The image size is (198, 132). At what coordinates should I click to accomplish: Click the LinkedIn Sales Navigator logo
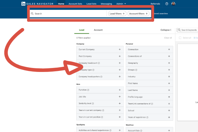tap(37, 4)
